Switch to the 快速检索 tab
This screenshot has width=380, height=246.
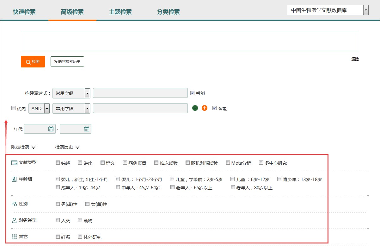24,12
